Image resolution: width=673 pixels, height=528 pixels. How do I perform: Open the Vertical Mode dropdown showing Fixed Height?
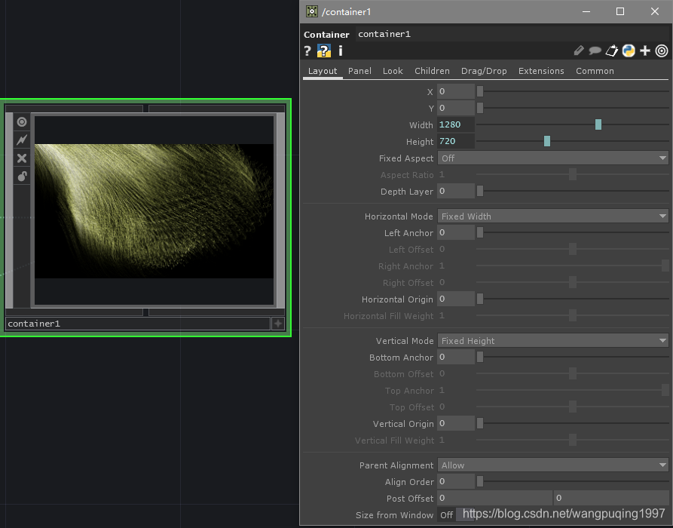click(553, 341)
